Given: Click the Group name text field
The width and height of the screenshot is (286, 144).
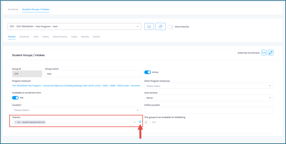Looking at the screenshot, I should coord(93,74).
